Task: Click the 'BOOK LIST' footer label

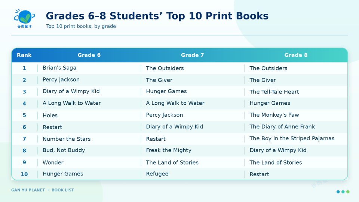Action: 63,190
